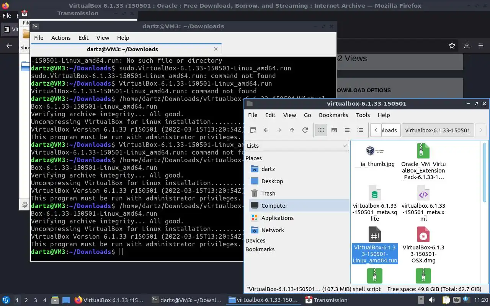Open the Lists side pane dropdown
The width and height of the screenshot is (490, 306).
(297, 145)
